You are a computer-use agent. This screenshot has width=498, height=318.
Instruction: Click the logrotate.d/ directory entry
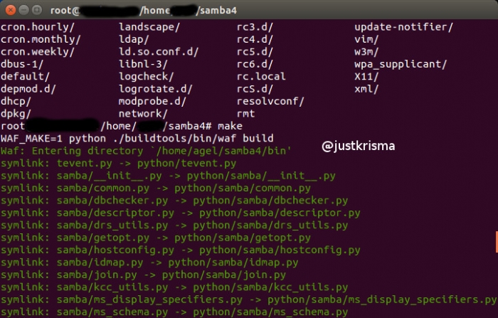[x=156, y=89]
